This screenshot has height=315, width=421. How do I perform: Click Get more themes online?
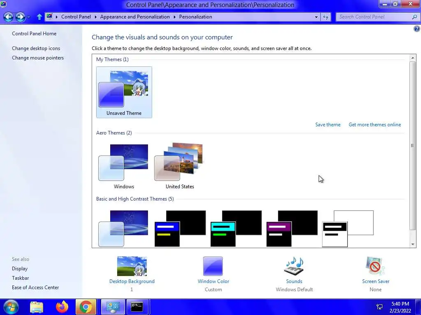coord(375,125)
